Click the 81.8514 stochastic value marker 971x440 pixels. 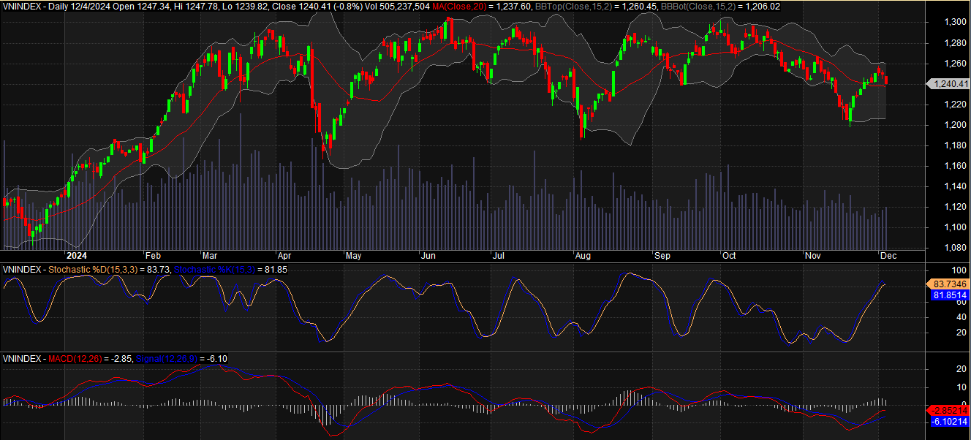pyautogui.click(x=950, y=295)
